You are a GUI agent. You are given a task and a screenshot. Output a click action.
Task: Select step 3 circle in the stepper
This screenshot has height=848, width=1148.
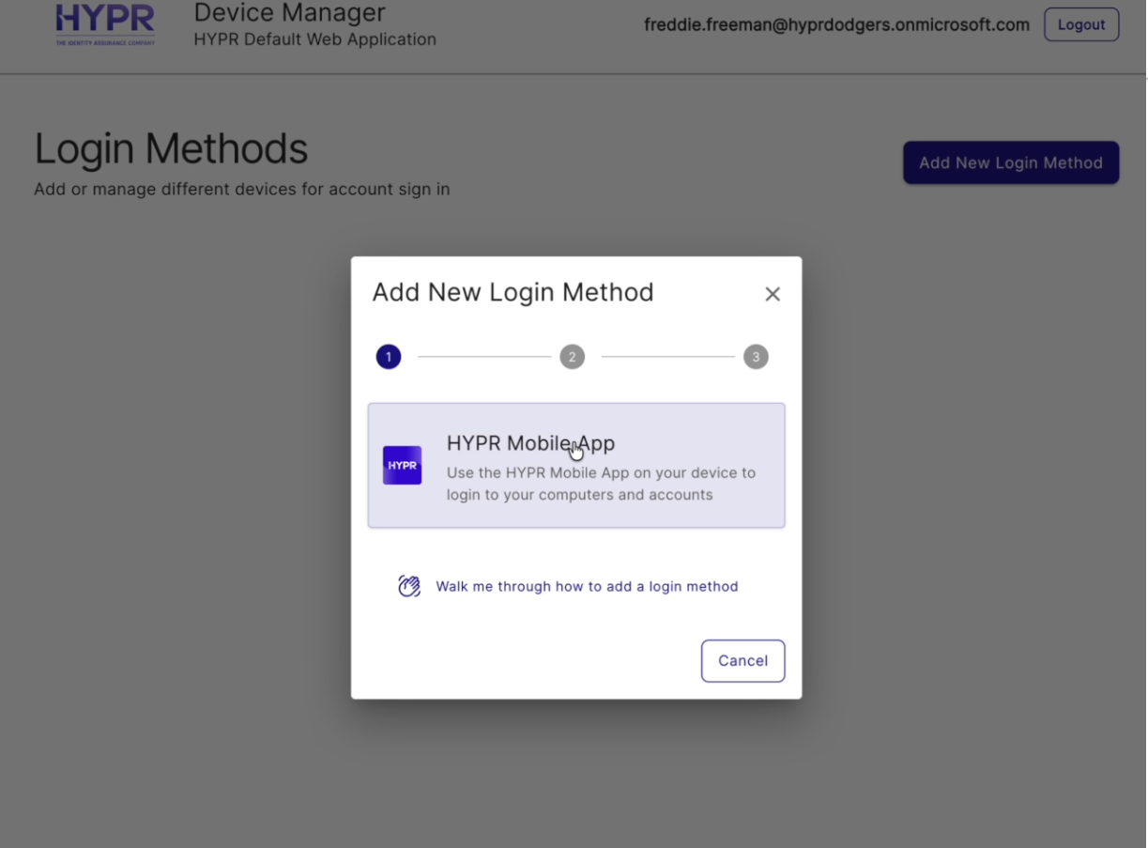[x=756, y=357]
